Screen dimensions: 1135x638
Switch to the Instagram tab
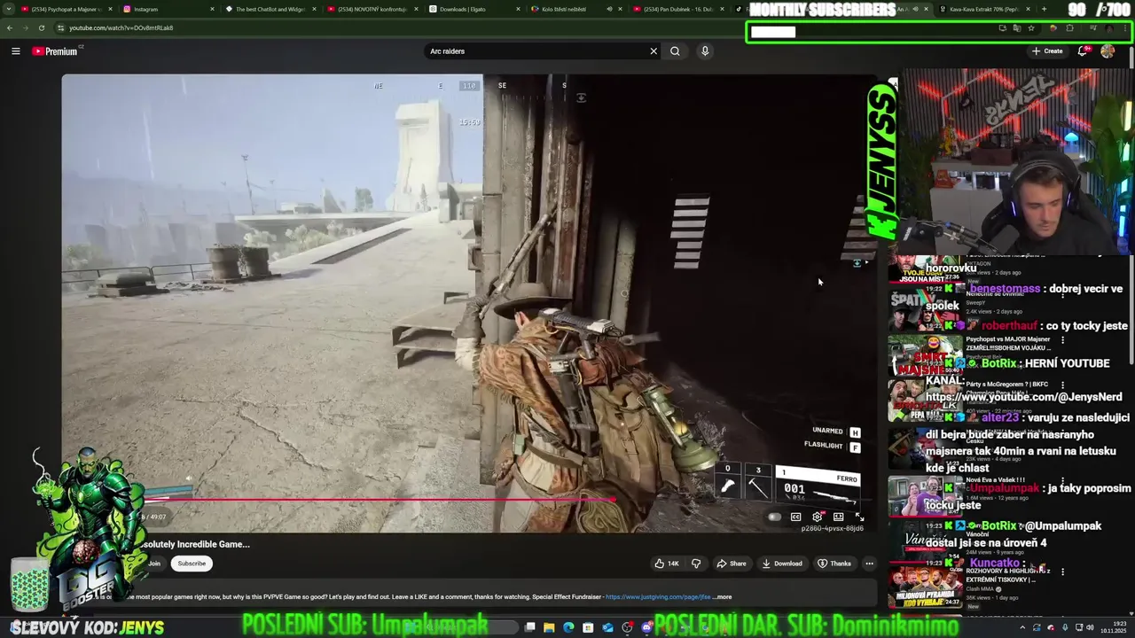coord(167,9)
